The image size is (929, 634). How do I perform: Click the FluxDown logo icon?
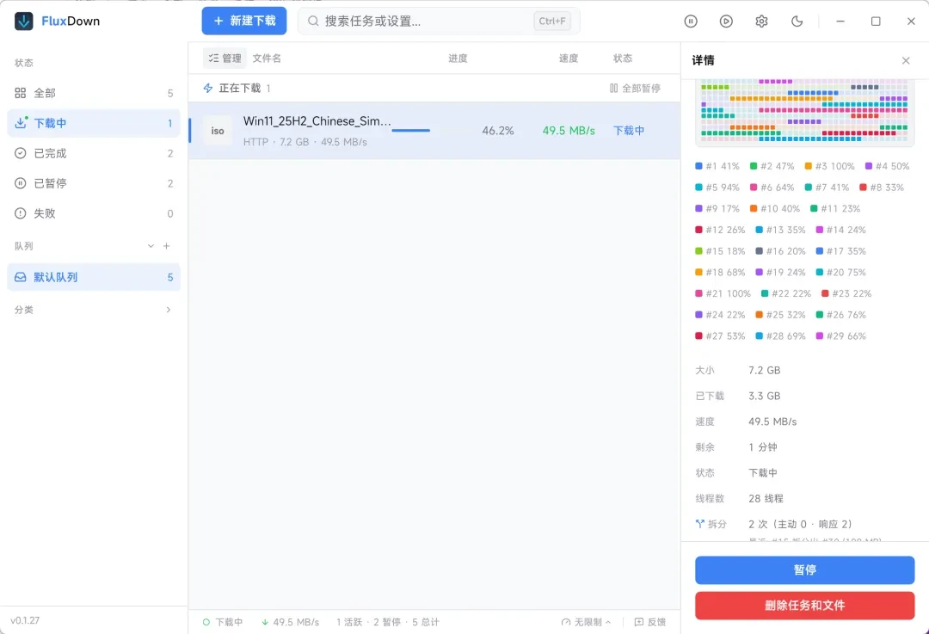24,22
